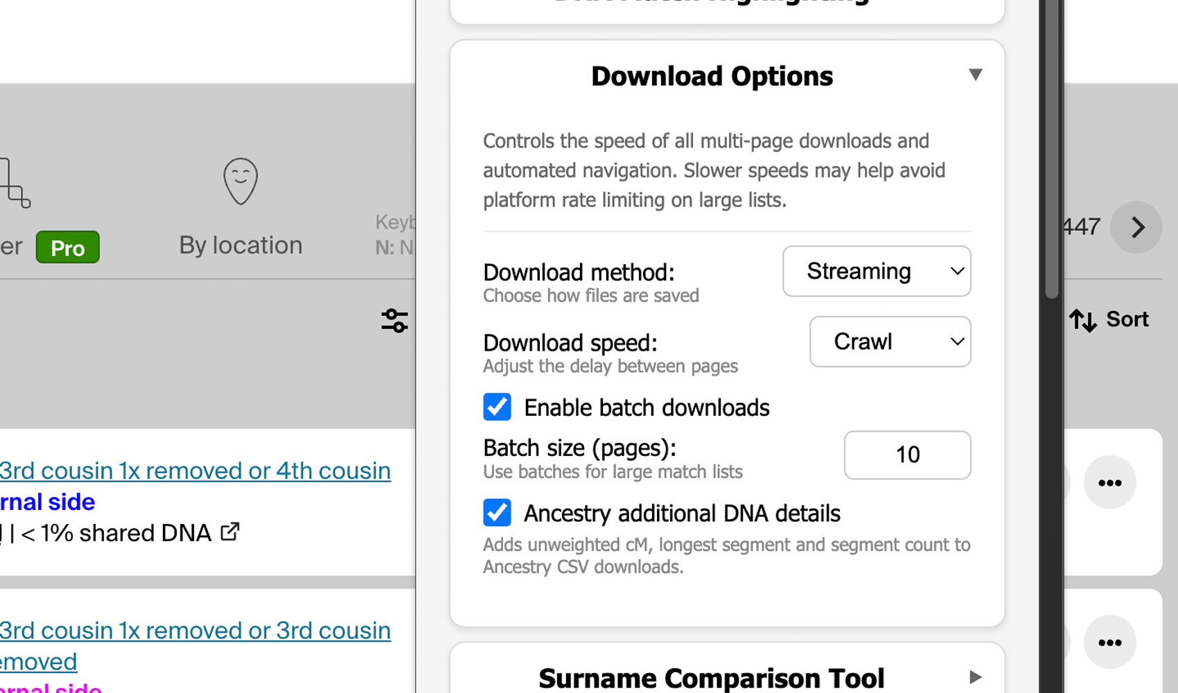Uncheck Ancestry additional DNA details
This screenshot has height=693, width=1178.
coord(497,513)
